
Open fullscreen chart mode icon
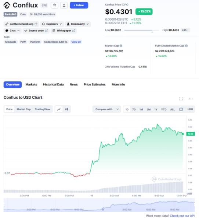[181, 99]
